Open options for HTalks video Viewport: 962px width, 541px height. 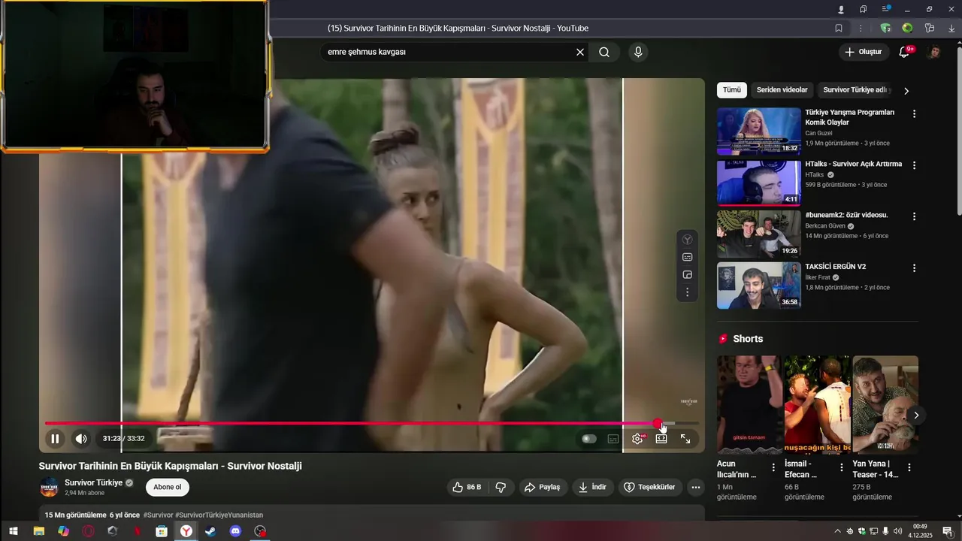pyautogui.click(x=914, y=165)
